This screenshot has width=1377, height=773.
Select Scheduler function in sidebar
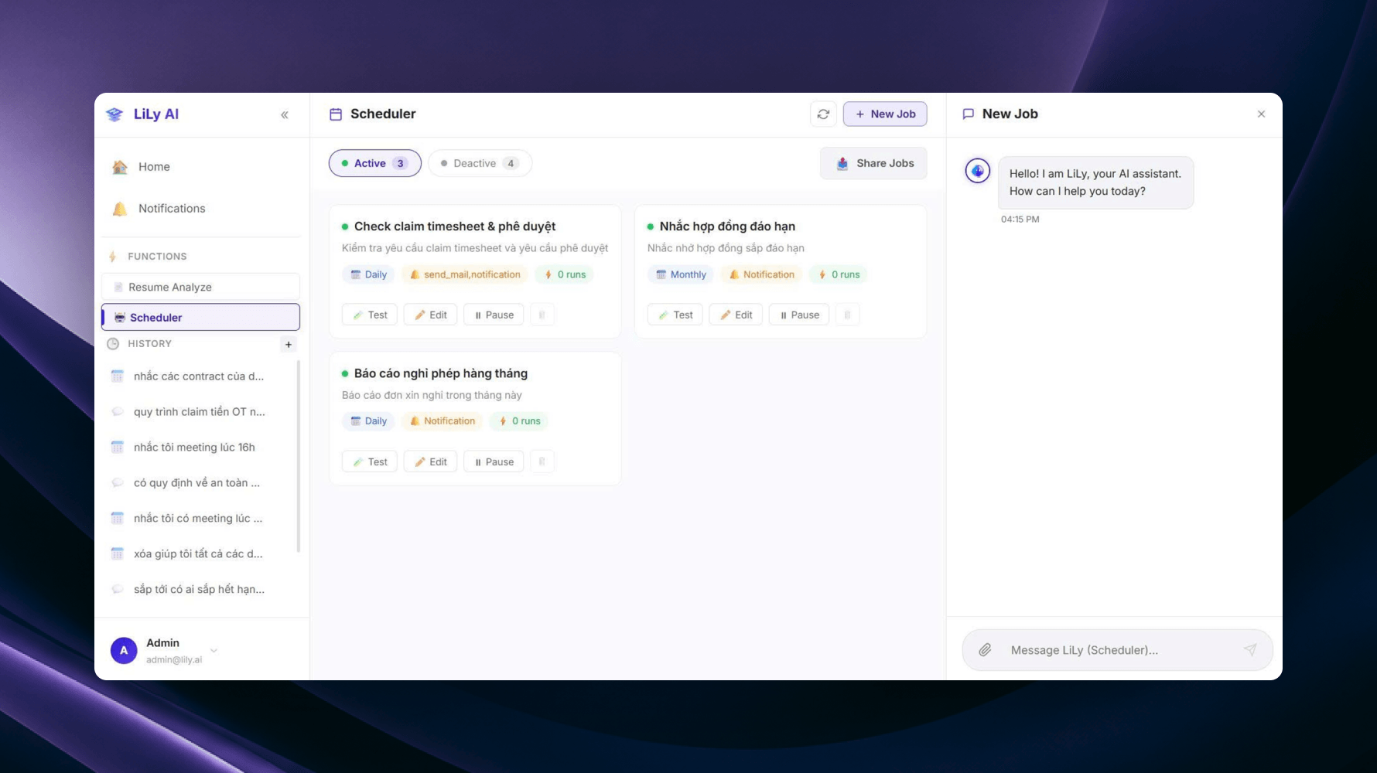200,317
